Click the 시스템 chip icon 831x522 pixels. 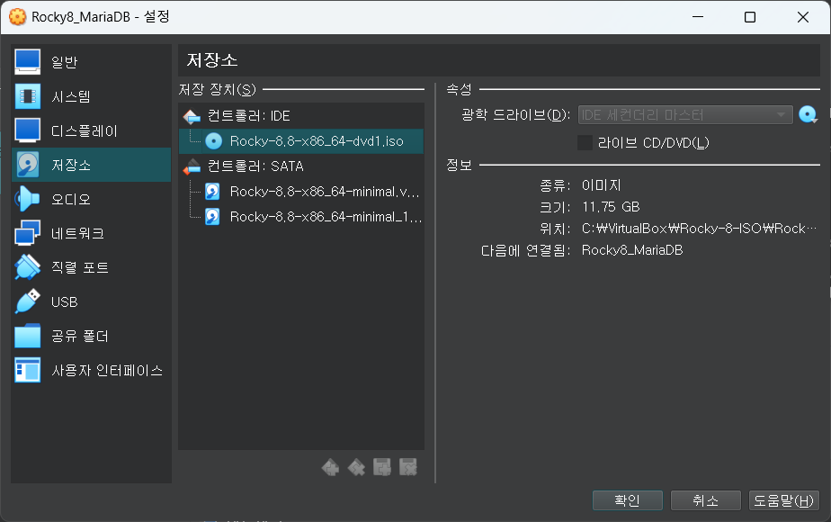(28, 96)
